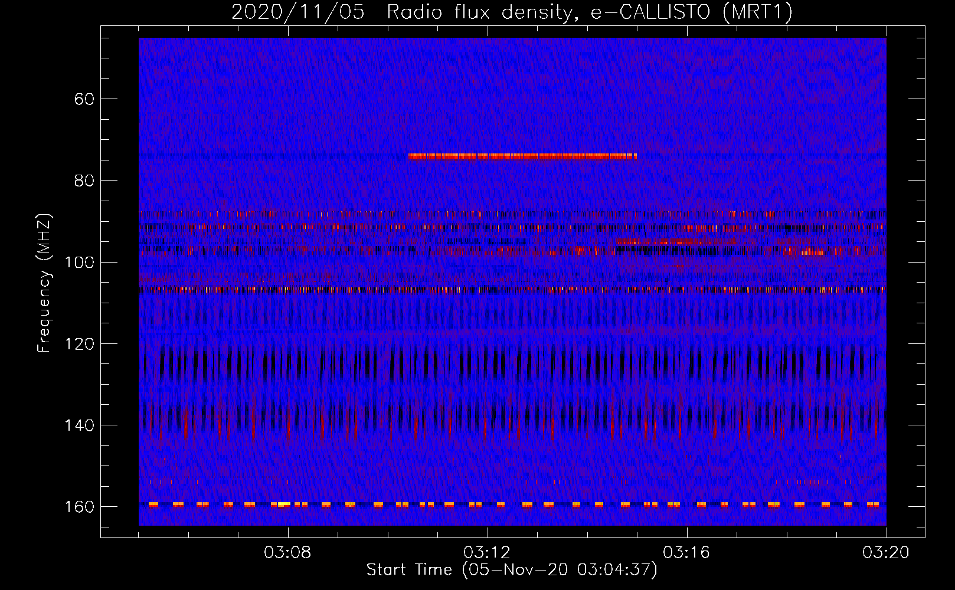The width and height of the screenshot is (955, 590).
Task: Click the 160 frequency tick label
Action: pos(80,507)
